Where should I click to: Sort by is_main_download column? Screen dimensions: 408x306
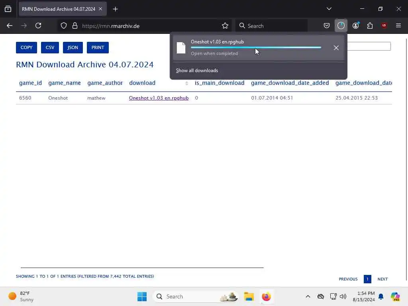coord(220,83)
